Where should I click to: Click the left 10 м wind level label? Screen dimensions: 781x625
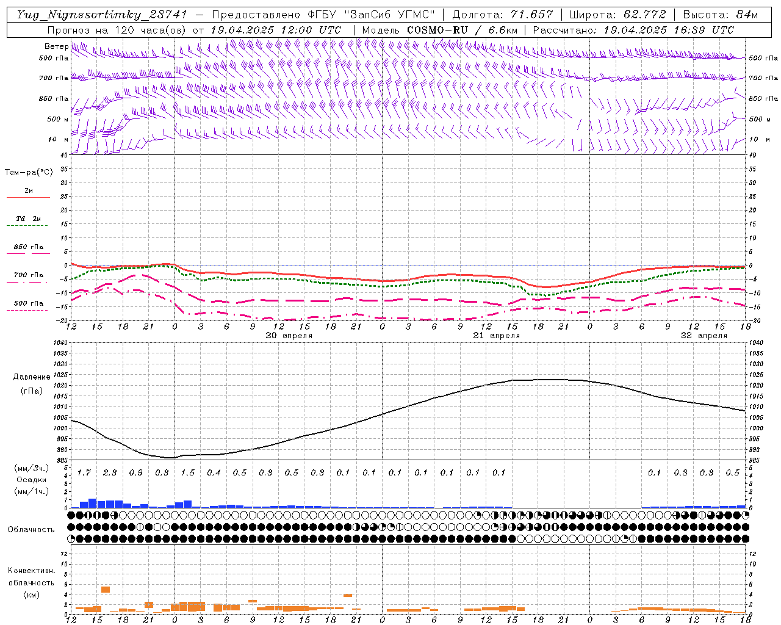[59, 139]
